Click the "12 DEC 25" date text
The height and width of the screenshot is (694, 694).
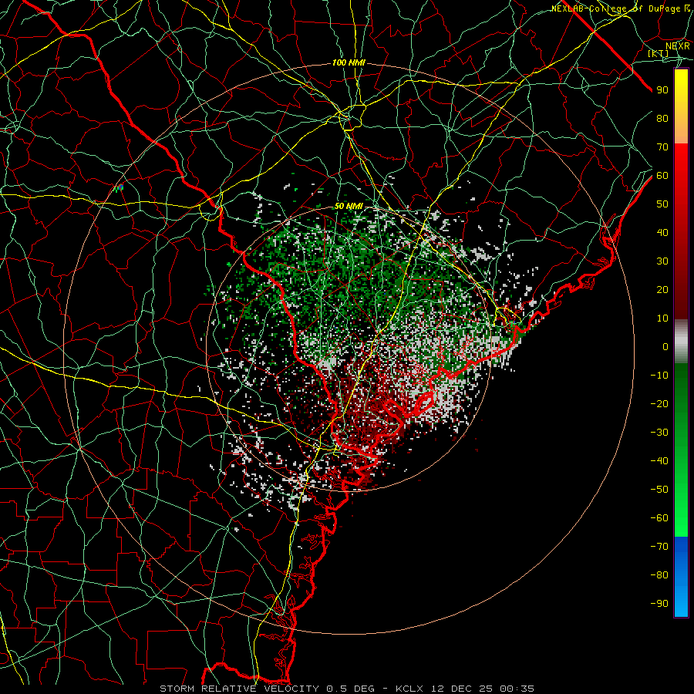coord(463,689)
